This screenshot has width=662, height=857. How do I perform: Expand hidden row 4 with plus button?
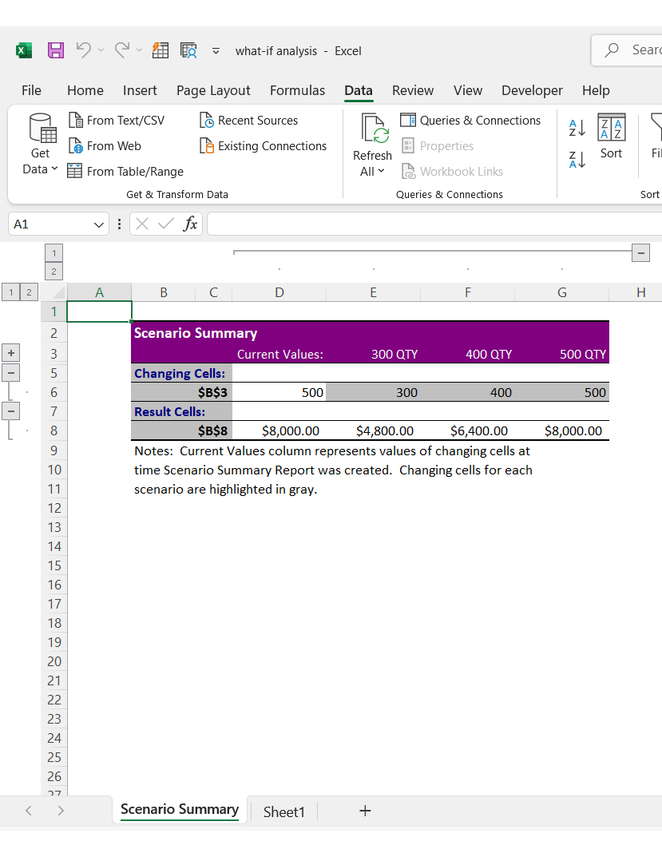(x=11, y=353)
